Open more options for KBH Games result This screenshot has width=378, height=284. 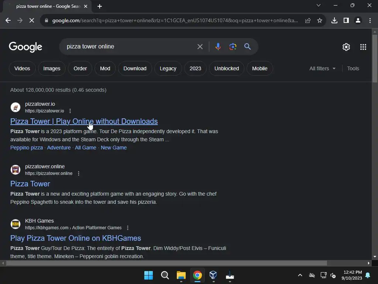coord(128,228)
